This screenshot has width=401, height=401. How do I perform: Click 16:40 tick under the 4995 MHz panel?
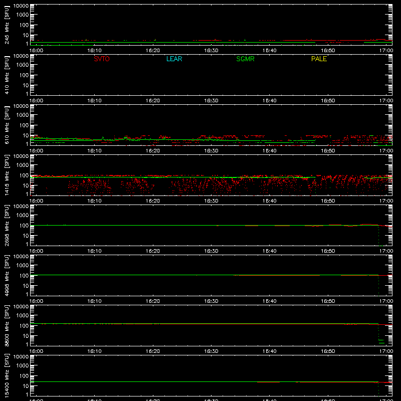coord(269,301)
